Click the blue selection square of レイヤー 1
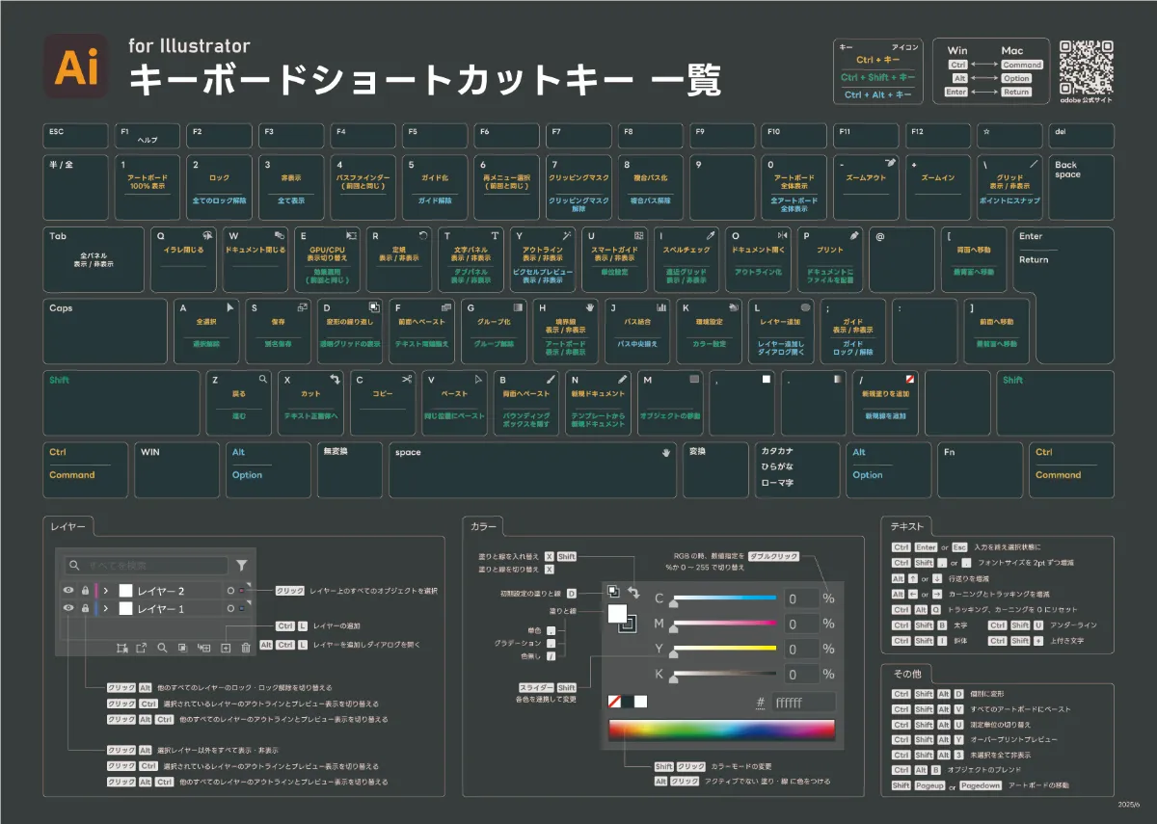This screenshot has width=1157, height=824. tap(242, 609)
